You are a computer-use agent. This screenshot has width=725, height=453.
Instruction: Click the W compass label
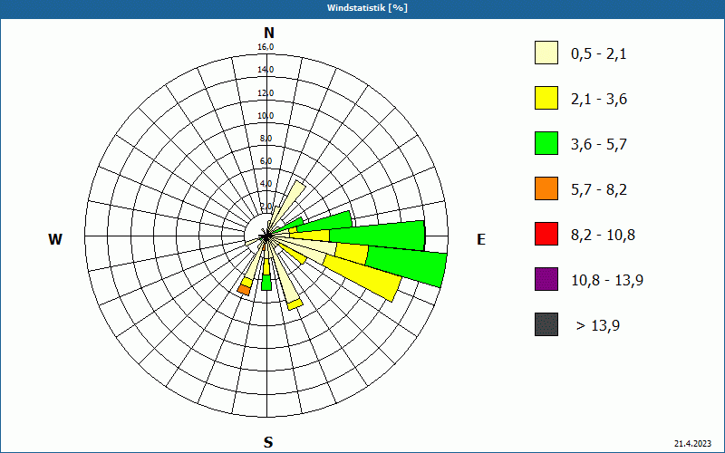coord(55,239)
